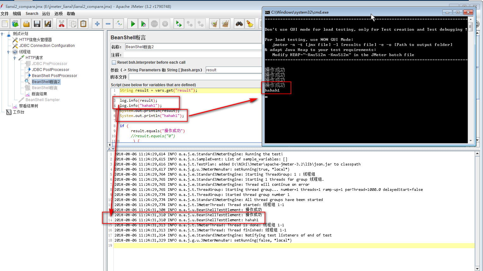Click the cmd.exe window title bar icon
483x271 pixels.
[267, 12]
